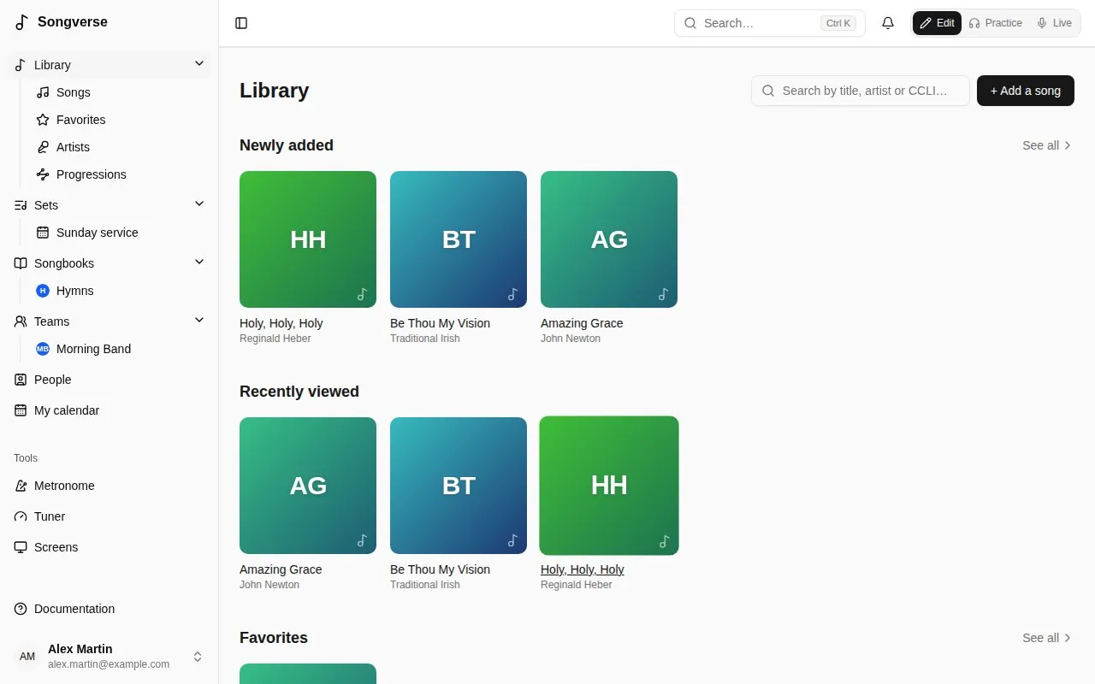Switch to Practice mode

pos(995,23)
